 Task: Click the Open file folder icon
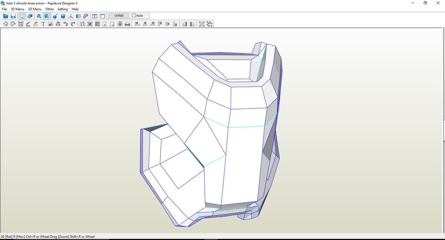(x=5, y=16)
